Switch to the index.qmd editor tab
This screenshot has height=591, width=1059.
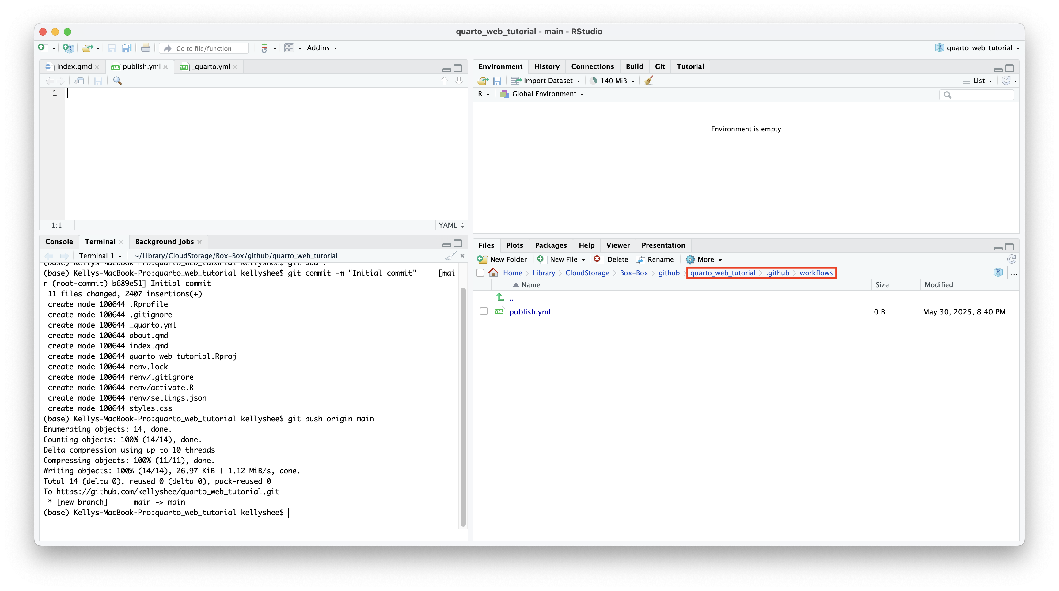point(74,66)
